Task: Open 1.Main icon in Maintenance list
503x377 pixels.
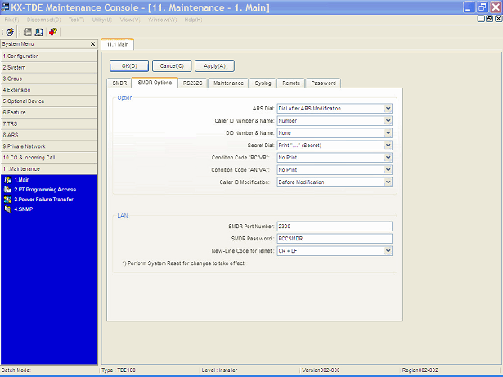Action: point(8,179)
